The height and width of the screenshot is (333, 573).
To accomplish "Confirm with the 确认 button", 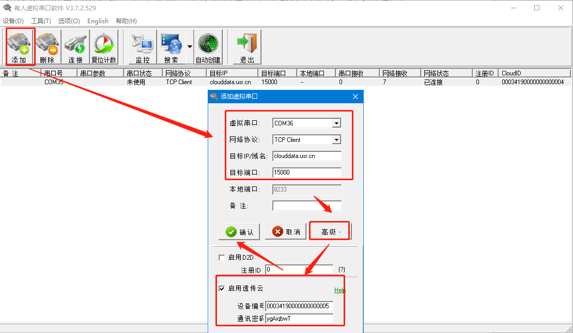I will point(239,232).
